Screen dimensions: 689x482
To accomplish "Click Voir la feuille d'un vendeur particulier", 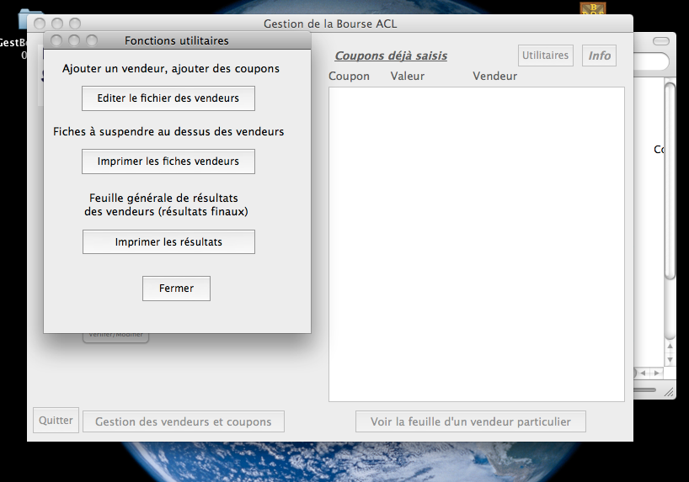I will 471,421.
